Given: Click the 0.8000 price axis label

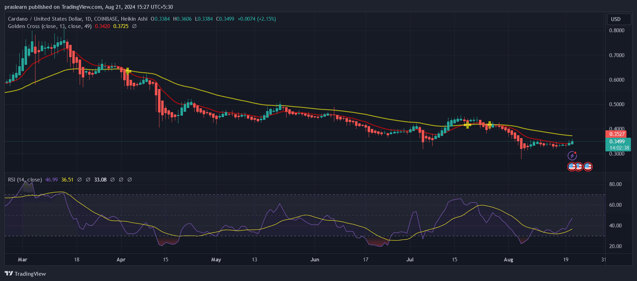Looking at the screenshot, I should tap(617, 30).
